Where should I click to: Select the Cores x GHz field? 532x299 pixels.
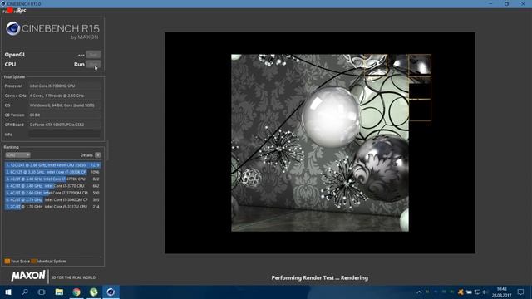click(x=65, y=96)
